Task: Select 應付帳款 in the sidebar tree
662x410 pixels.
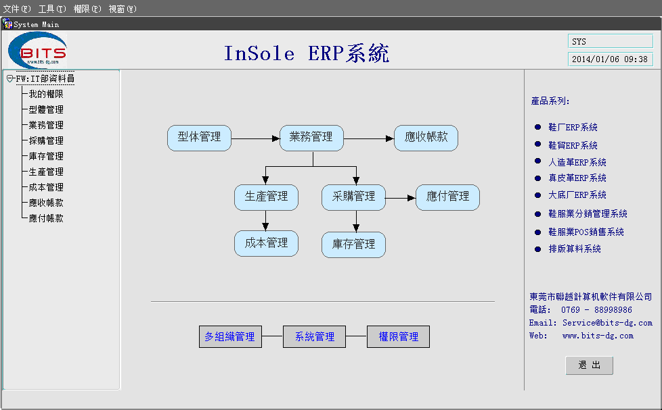Action: tap(46, 218)
